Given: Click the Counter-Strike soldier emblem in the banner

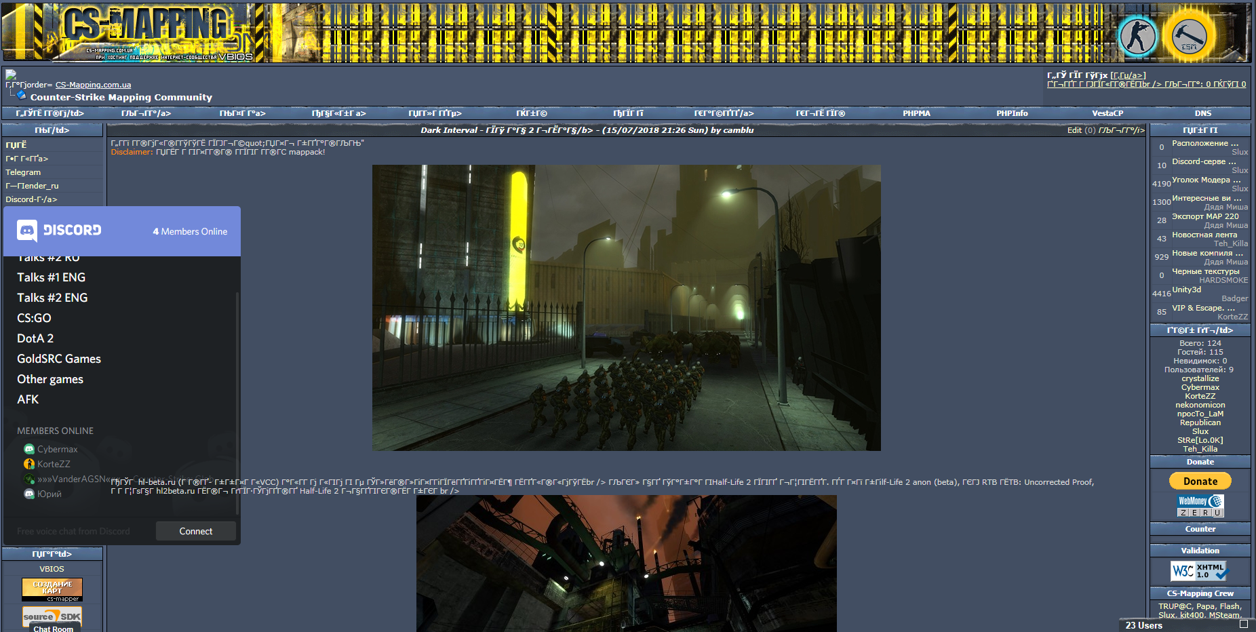Looking at the screenshot, I should (1137, 35).
